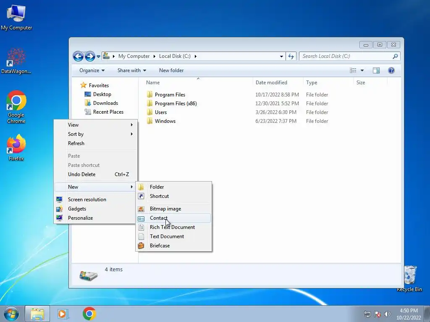Image resolution: width=430 pixels, height=322 pixels.
Task: Click the Action Center flag tray icon
Action: click(x=378, y=314)
